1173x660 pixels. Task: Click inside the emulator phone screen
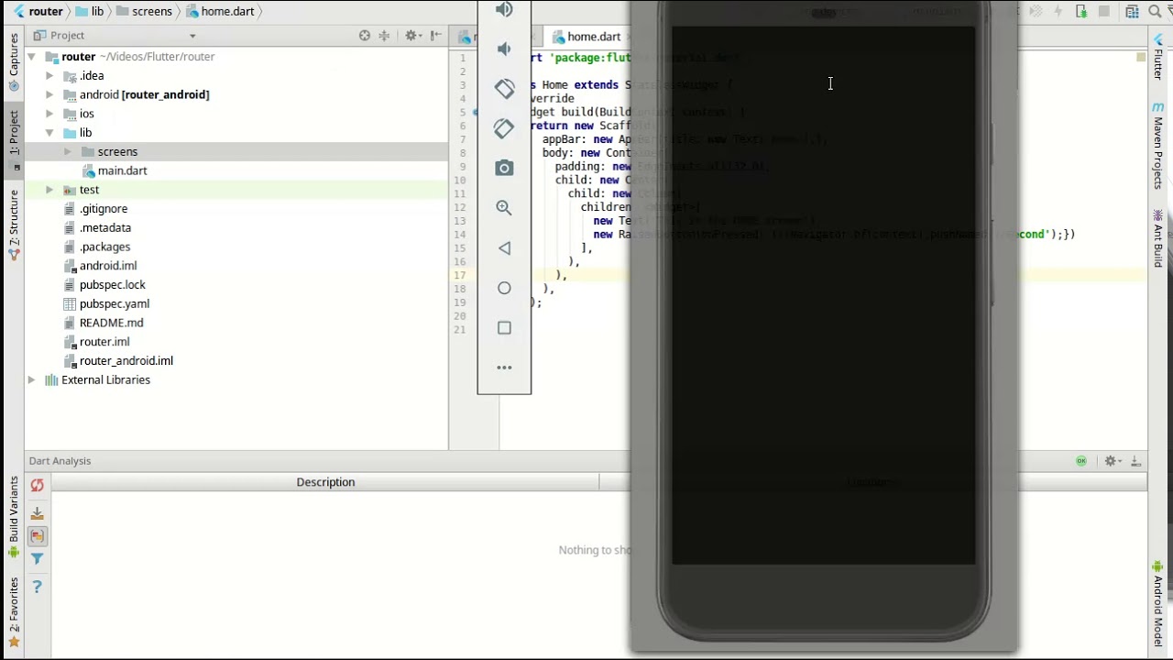[823, 295]
